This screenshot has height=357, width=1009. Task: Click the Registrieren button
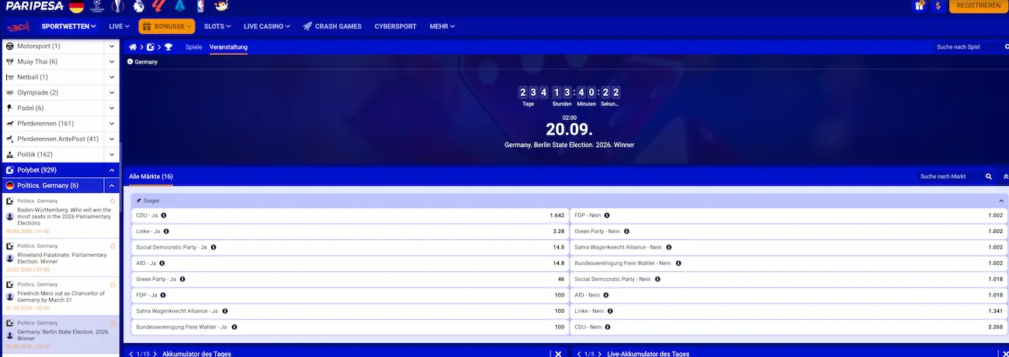978,6
